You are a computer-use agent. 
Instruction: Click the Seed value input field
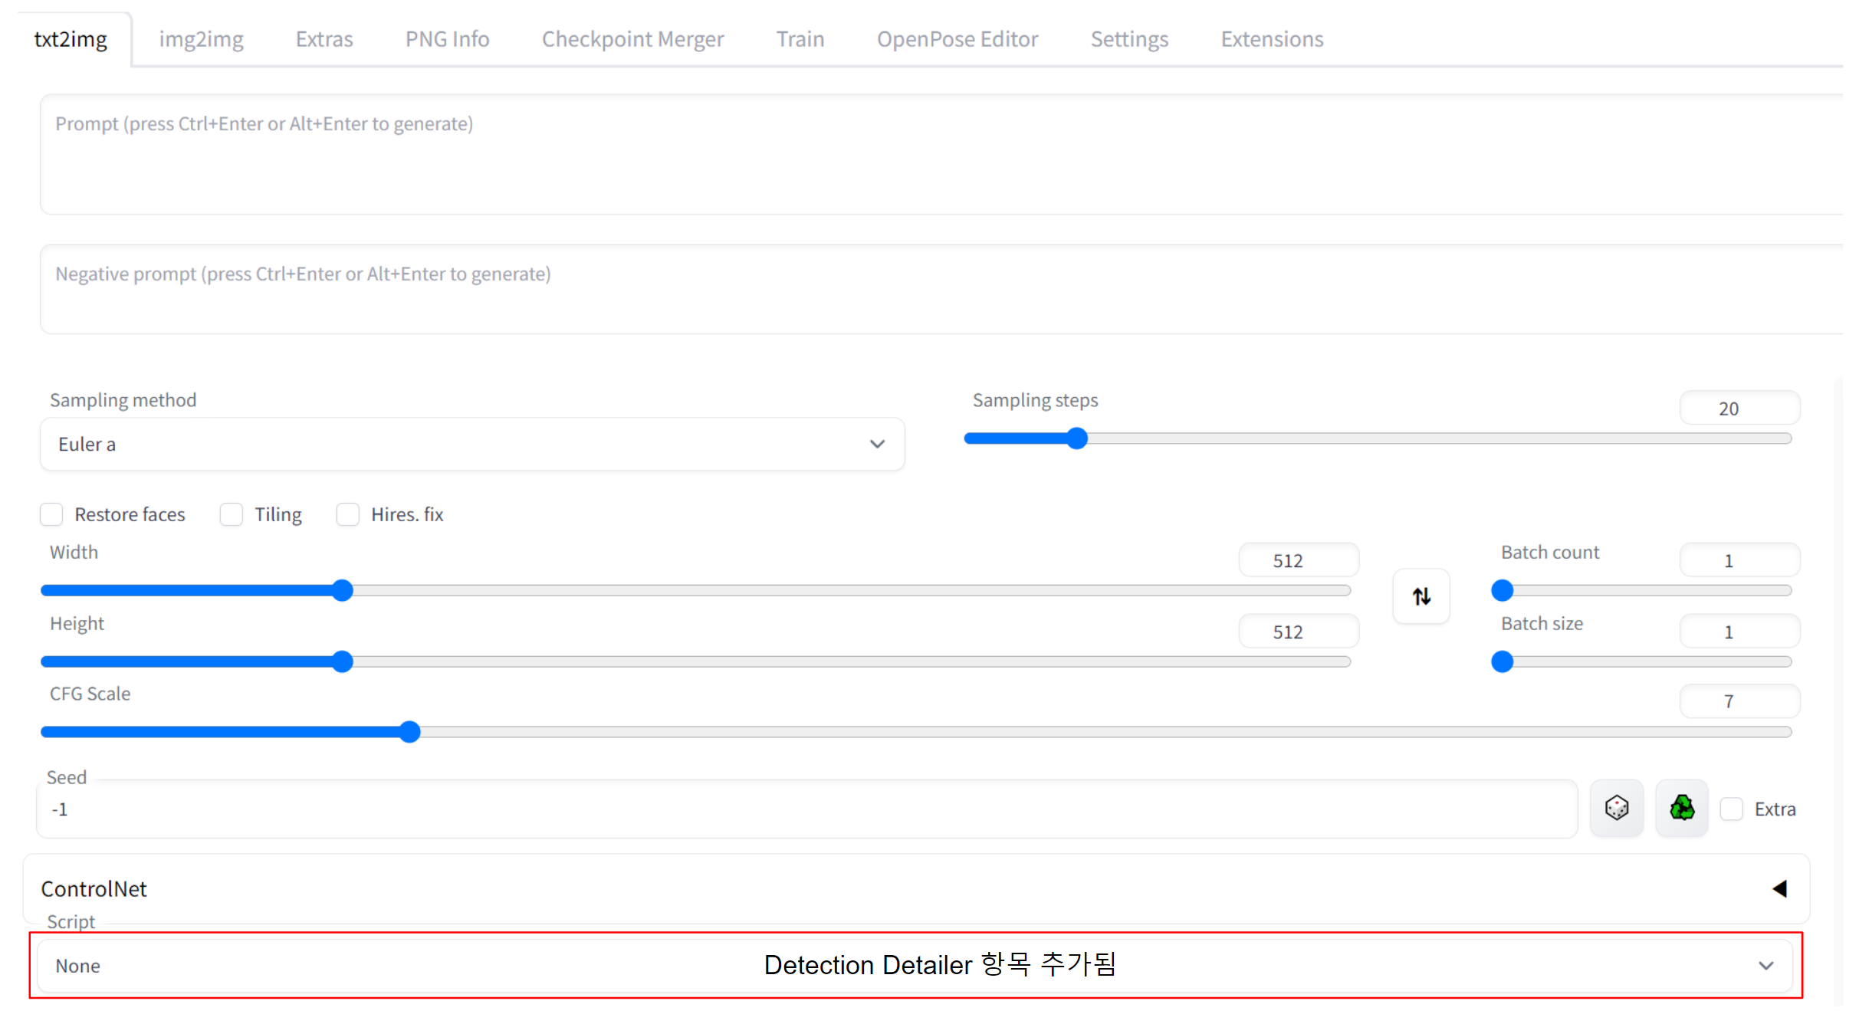tap(805, 809)
